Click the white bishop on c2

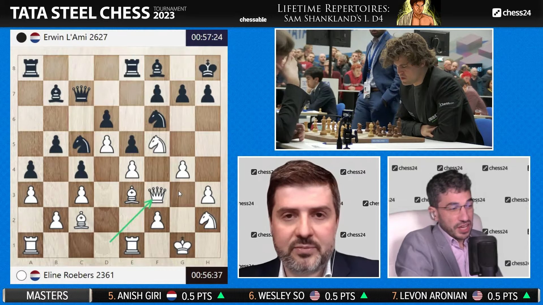coord(81,220)
